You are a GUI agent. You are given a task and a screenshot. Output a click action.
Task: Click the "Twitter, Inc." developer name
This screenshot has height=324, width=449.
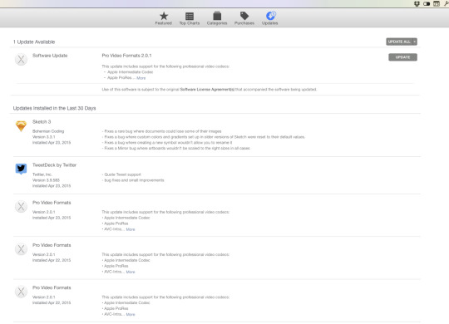42,174
